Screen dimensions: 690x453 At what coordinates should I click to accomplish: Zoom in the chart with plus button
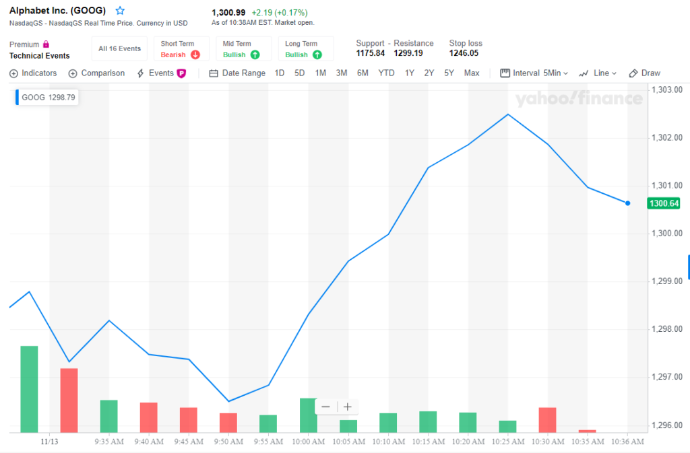tap(347, 407)
